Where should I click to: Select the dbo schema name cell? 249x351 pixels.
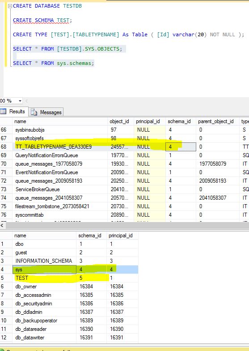[44, 244]
